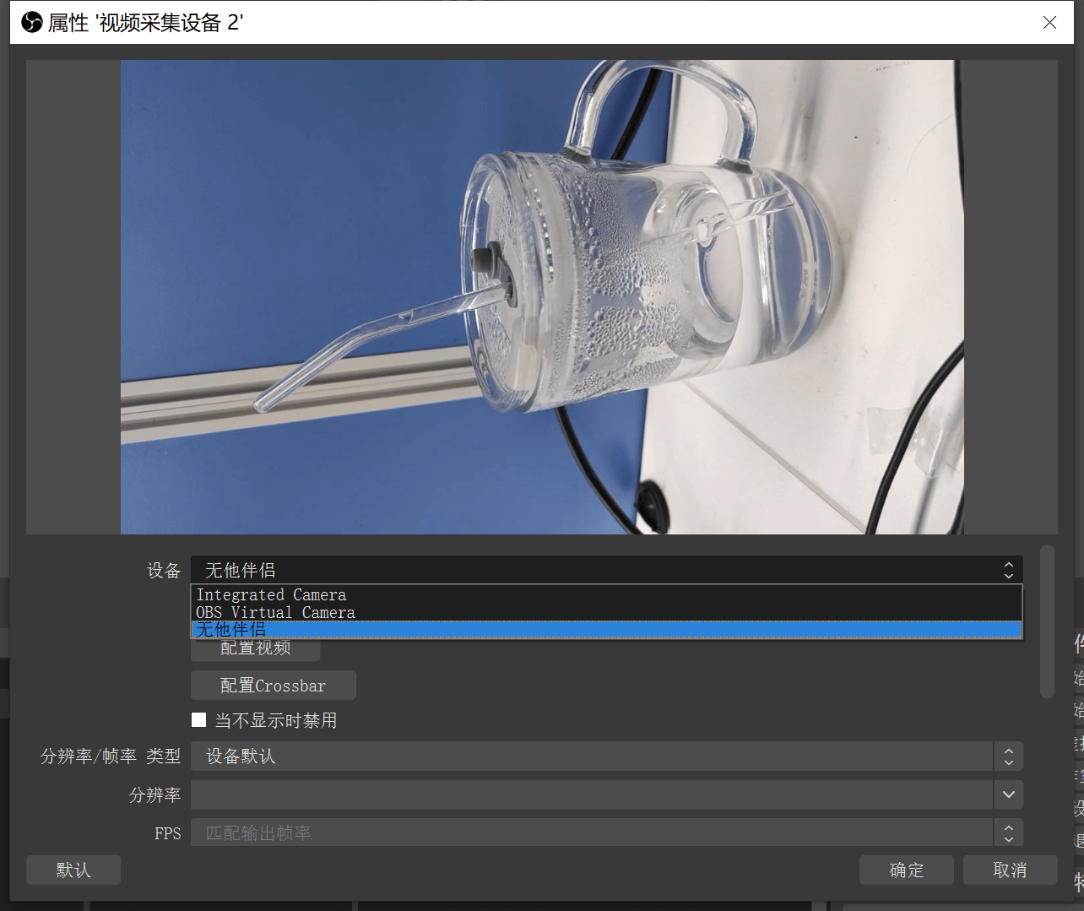
Task: Click the 默认 defaults button
Action: pos(73,870)
